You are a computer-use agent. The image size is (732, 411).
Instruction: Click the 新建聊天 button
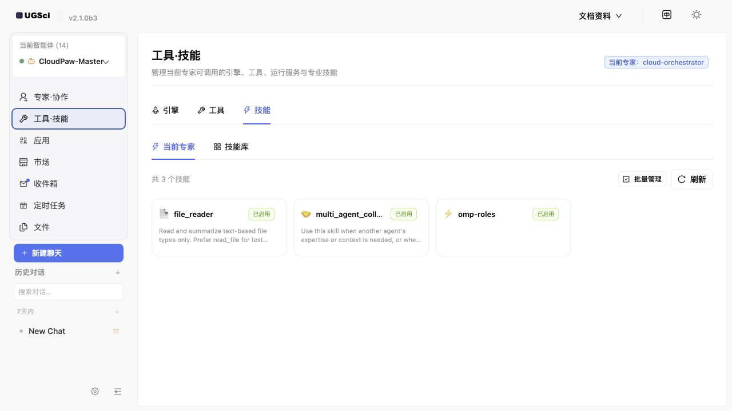(x=69, y=253)
